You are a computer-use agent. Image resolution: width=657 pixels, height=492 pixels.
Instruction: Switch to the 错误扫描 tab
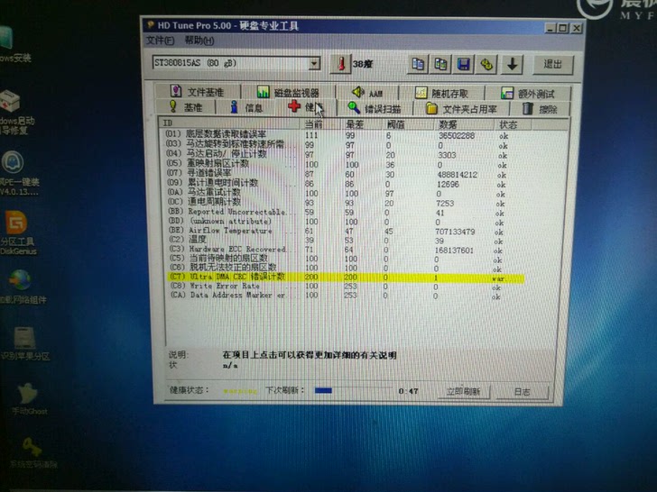pos(375,109)
